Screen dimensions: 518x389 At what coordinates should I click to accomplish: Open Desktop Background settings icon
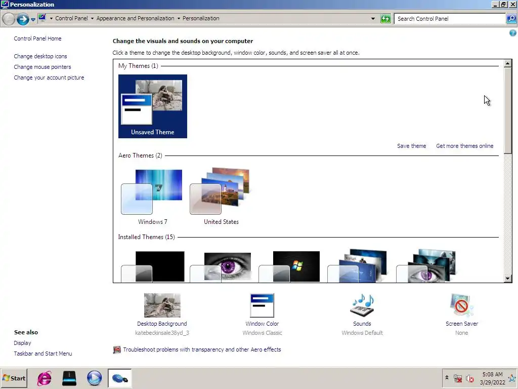coord(162,305)
